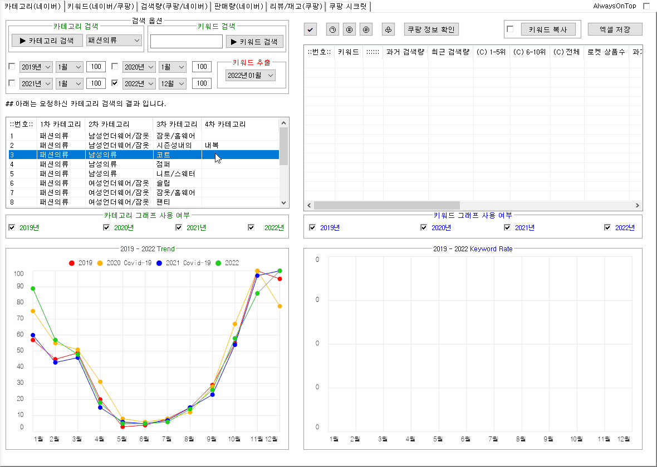The height and width of the screenshot is (467, 657).
Task: Click the 최근 검색량 column header
Action: (x=450, y=52)
